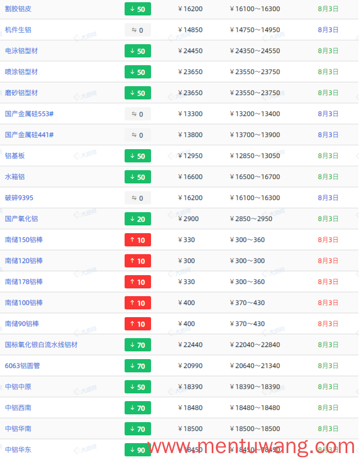Click the red ↑10 badge for 南储120铝棒
The height and width of the screenshot is (463, 360).
click(138, 261)
